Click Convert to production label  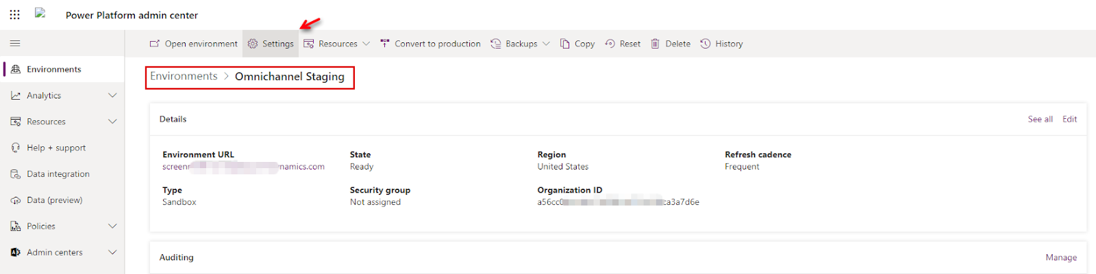point(438,44)
